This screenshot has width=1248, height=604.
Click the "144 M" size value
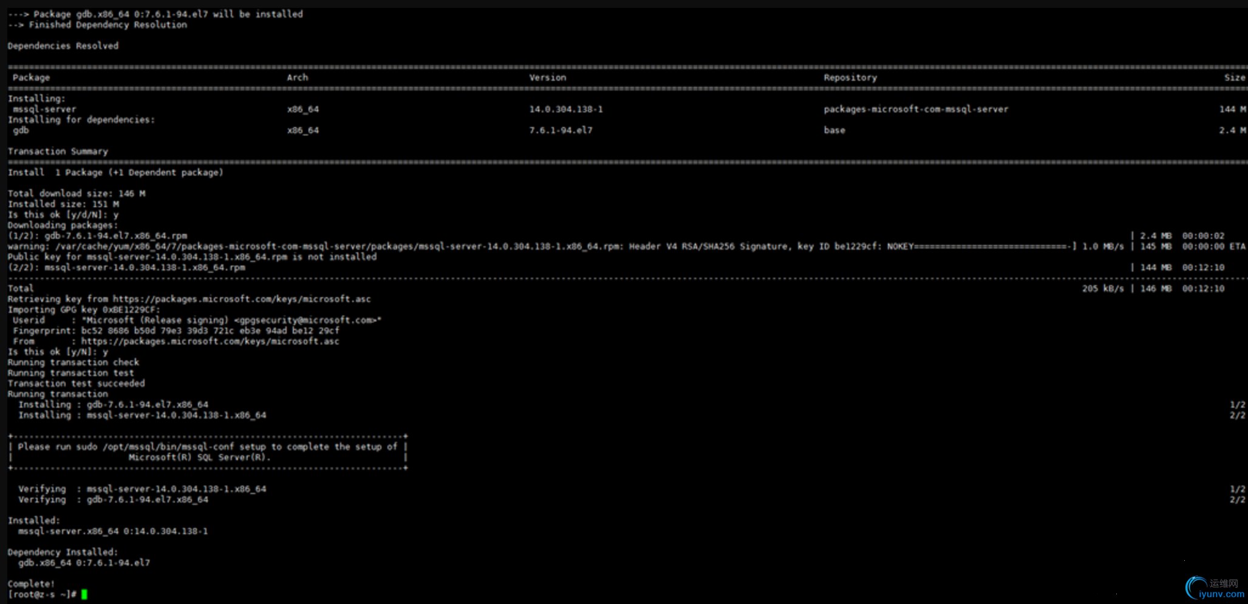click(1232, 109)
